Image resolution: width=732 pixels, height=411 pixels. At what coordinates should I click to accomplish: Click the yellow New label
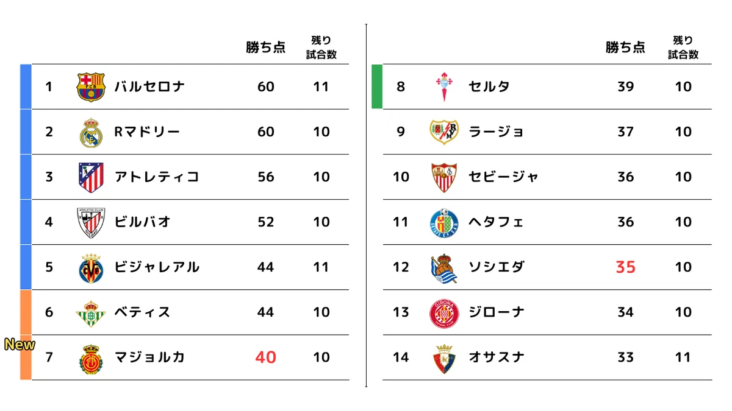[x=20, y=345]
